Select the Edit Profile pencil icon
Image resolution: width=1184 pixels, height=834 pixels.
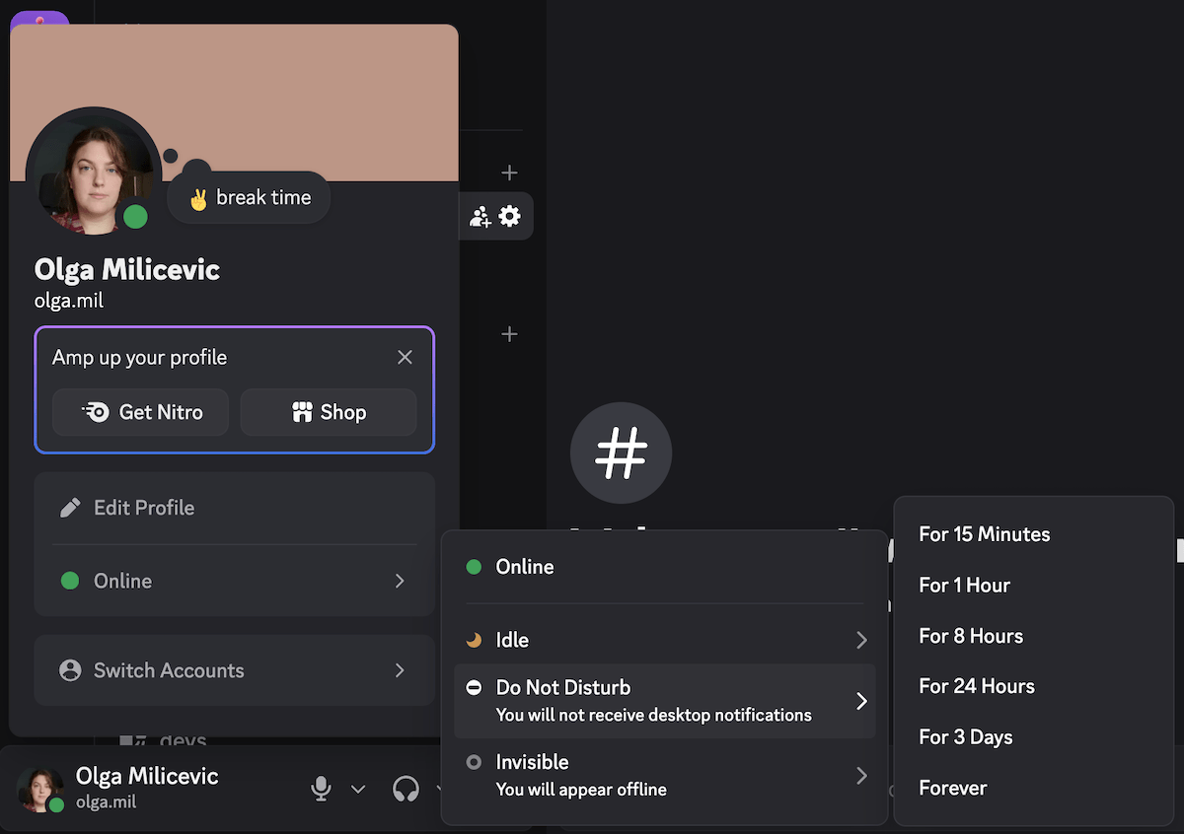coord(69,507)
